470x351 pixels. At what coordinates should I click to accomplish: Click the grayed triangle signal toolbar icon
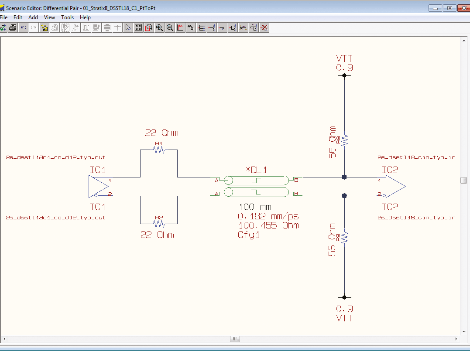[x=75, y=28]
